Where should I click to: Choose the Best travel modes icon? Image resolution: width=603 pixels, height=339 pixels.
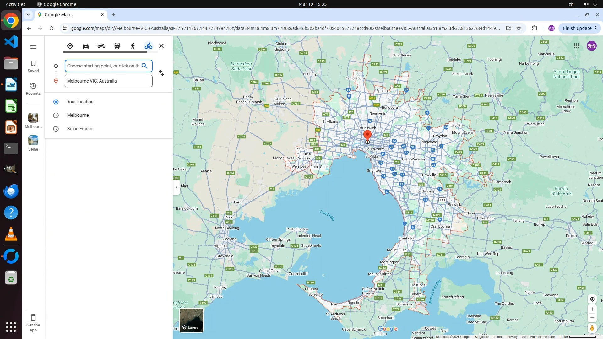[x=70, y=46]
